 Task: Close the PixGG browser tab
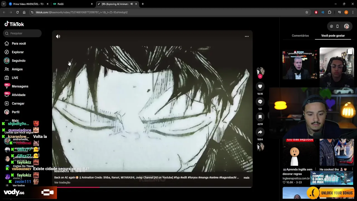92,4
